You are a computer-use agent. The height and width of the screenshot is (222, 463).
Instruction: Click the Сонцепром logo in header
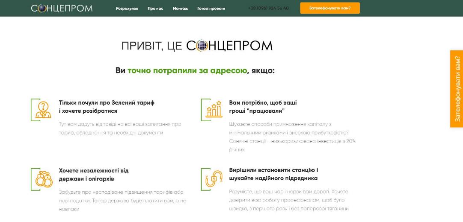point(62,8)
